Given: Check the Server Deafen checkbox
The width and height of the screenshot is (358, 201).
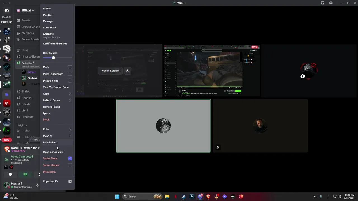Looking at the screenshot, I should click(x=70, y=165).
